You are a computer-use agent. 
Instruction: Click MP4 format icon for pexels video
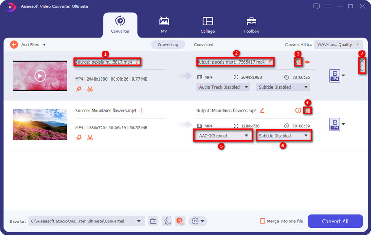pos(334,76)
